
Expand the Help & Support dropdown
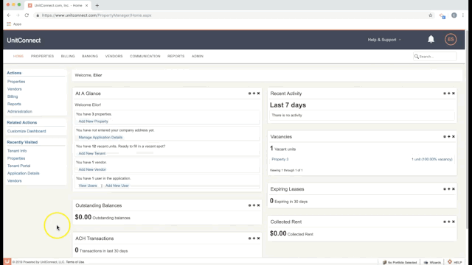(384, 40)
